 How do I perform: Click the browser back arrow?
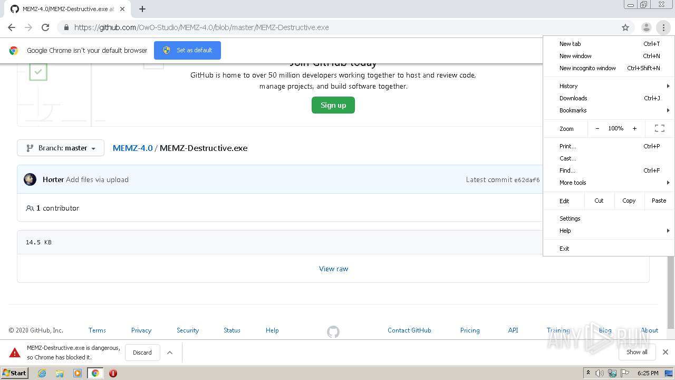pyautogui.click(x=12, y=27)
